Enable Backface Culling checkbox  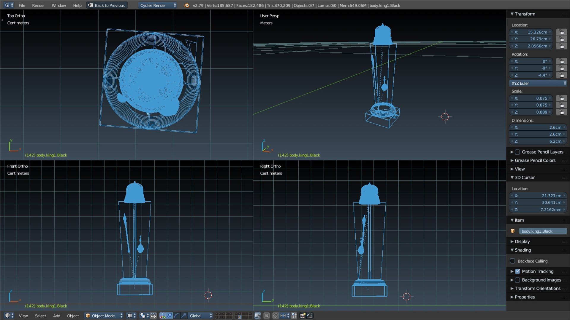(512, 261)
